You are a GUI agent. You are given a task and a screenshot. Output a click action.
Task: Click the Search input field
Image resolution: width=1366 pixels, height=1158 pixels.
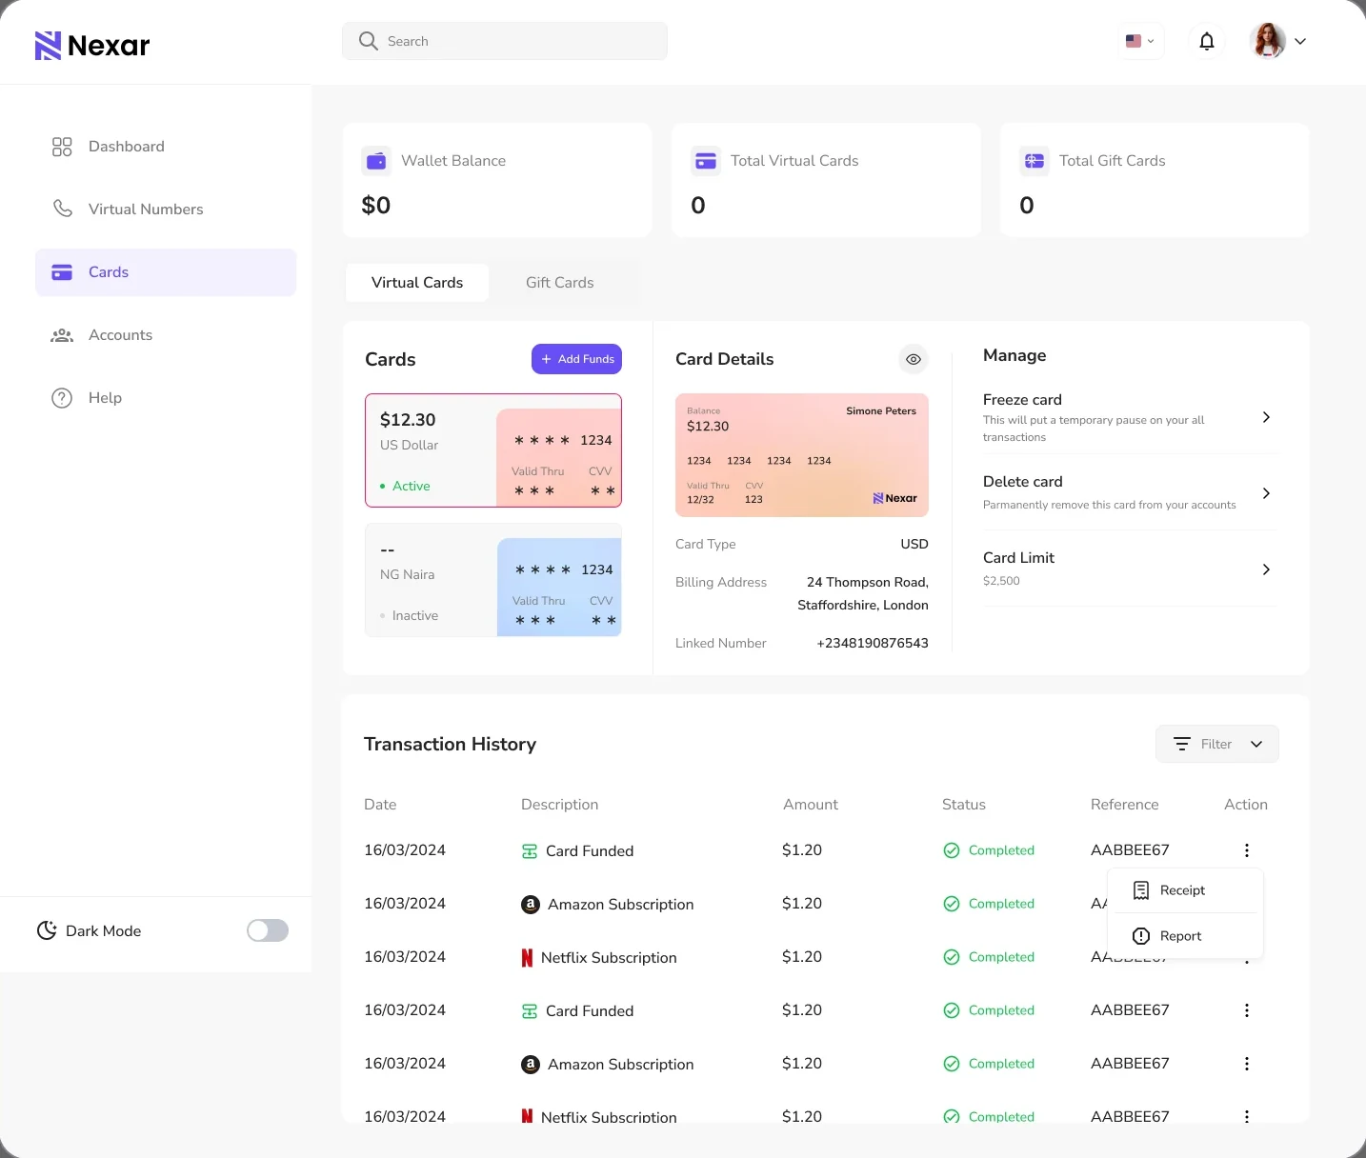coord(505,41)
